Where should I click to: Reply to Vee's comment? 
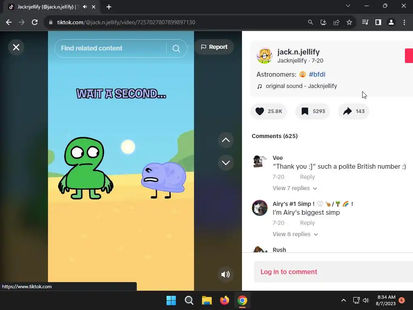click(307, 177)
